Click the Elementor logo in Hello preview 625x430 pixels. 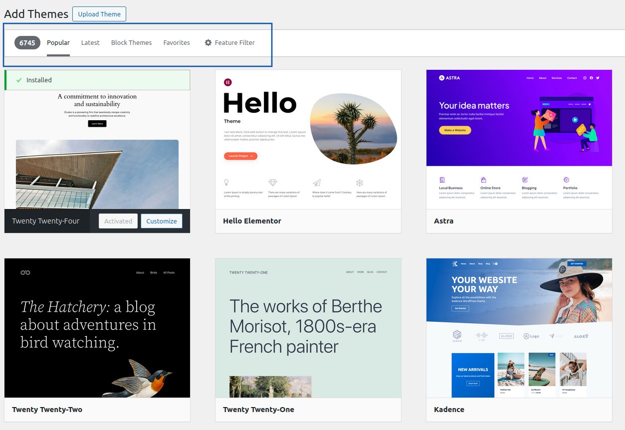click(x=228, y=82)
